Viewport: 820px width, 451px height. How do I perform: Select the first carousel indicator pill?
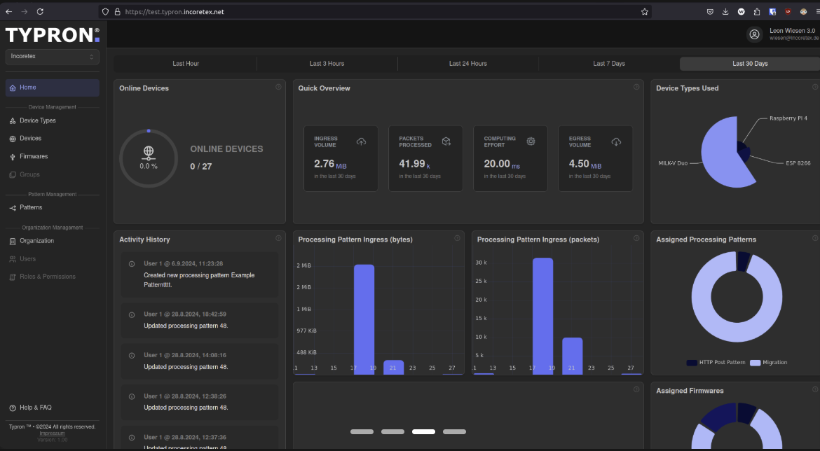click(x=362, y=431)
